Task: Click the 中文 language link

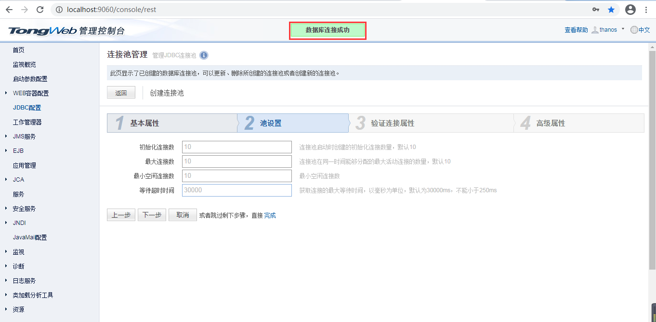Action: pyautogui.click(x=644, y=30)
